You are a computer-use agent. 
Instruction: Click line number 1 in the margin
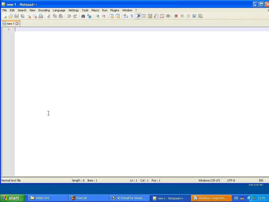pyautogui.click(x=9, y=29)
